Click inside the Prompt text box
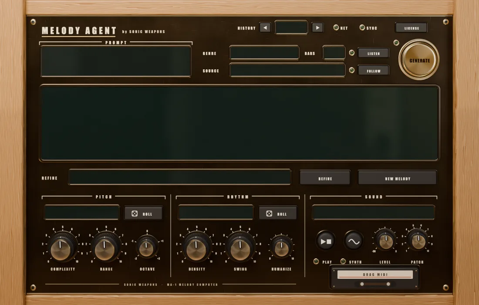This screenshot has width=479, height=305. pos(116,61)
